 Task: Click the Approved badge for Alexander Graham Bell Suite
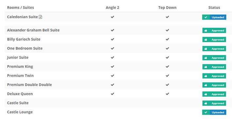click(214, 31)
